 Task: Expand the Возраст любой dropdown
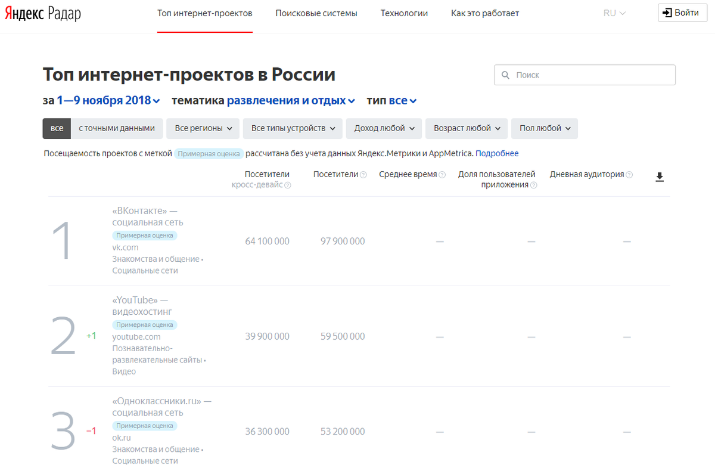pos(467,128)
